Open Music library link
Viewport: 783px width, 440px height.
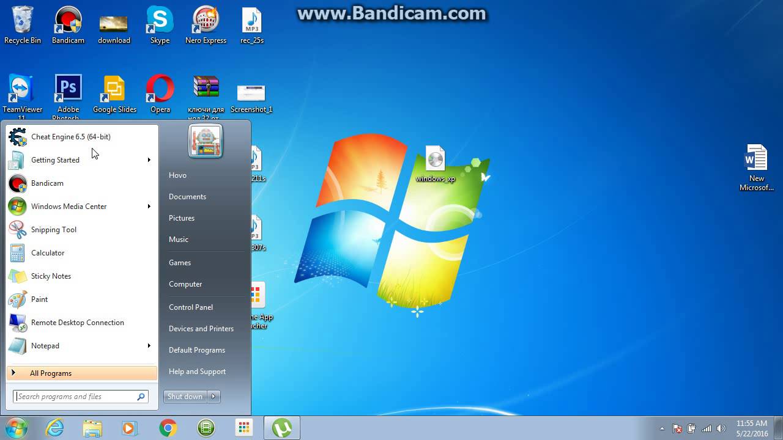pos(179,240)
